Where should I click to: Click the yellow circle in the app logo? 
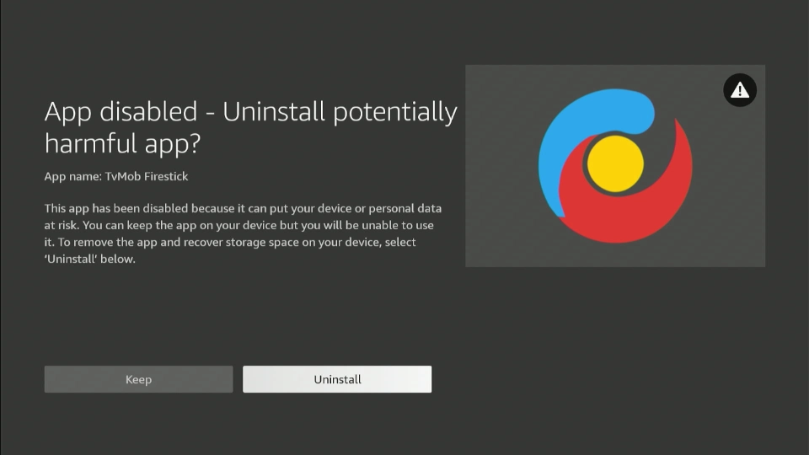(x=615, y=163)
